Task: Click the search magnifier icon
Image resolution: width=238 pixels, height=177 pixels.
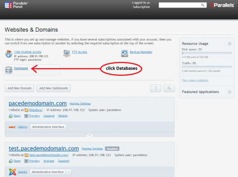Action: 203,5
